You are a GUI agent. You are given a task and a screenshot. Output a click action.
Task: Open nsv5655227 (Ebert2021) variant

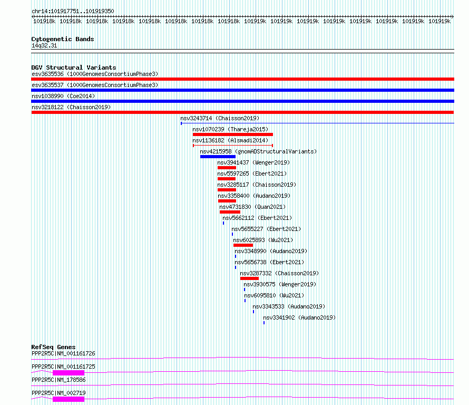pyautogui.click(x=266, y=229)
